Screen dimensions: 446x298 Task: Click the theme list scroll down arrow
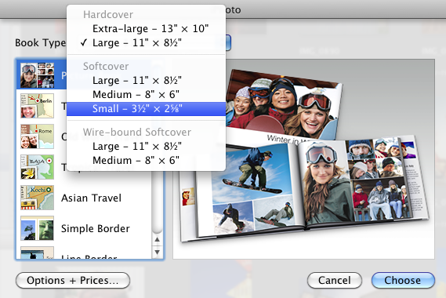157,253
